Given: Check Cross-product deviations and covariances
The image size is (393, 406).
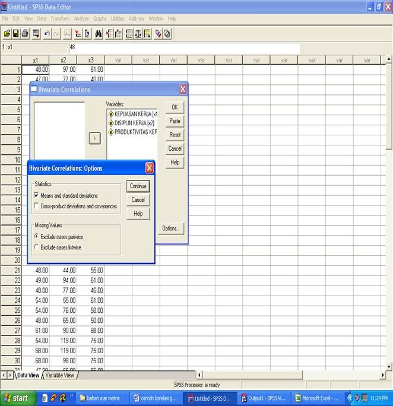Looking at the screenshot, I should tap(36, 206).
